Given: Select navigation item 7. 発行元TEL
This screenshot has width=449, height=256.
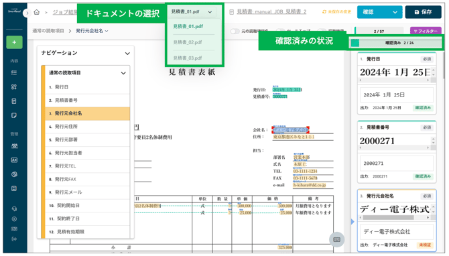Looking at the screenshot, I should click(88, 166).
